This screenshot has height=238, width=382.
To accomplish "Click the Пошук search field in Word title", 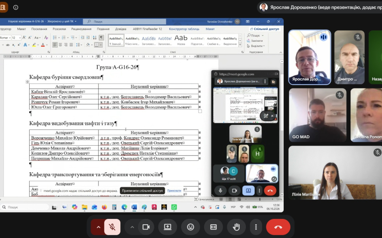I will click(x=125, y=21).
